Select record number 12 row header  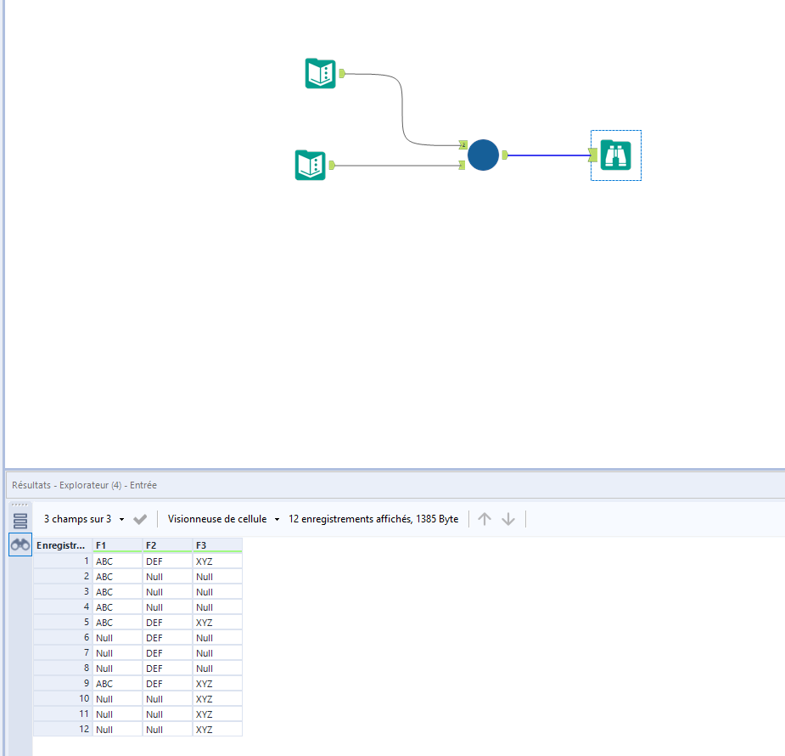tap(63, 730)
